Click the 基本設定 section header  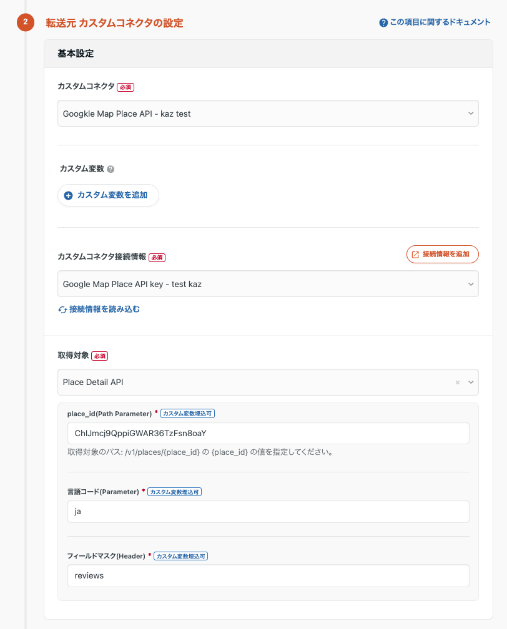76,54
